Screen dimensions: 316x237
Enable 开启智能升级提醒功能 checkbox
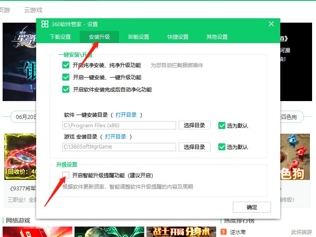[66, 175]
